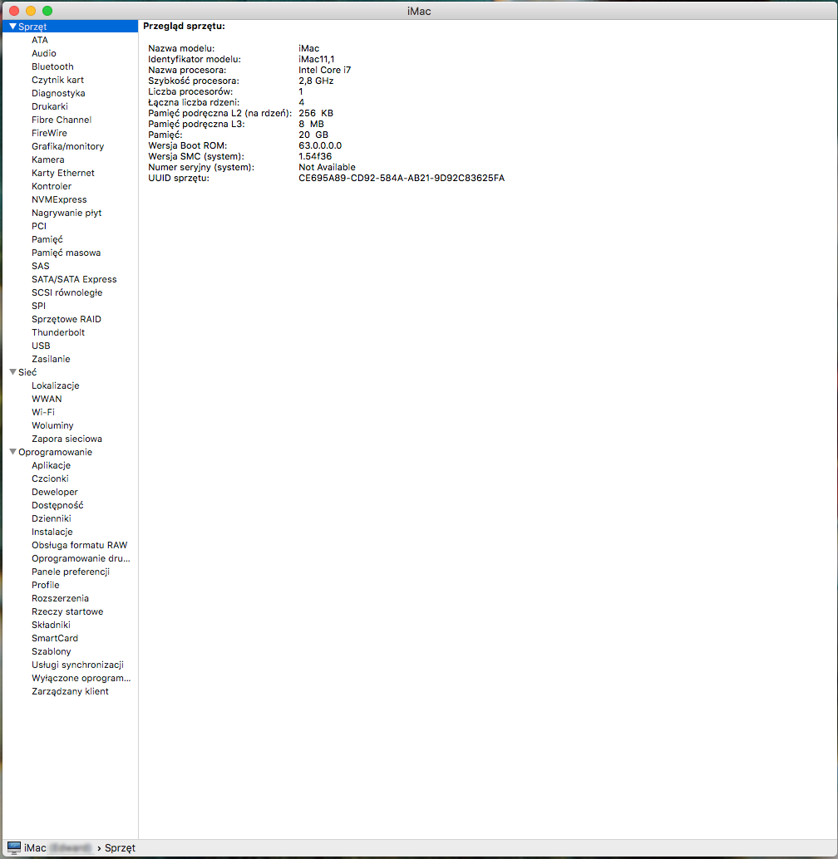Click the Intel Core i7 processor value
Screen dimensions: 838x859
click(x=325, y=70)
